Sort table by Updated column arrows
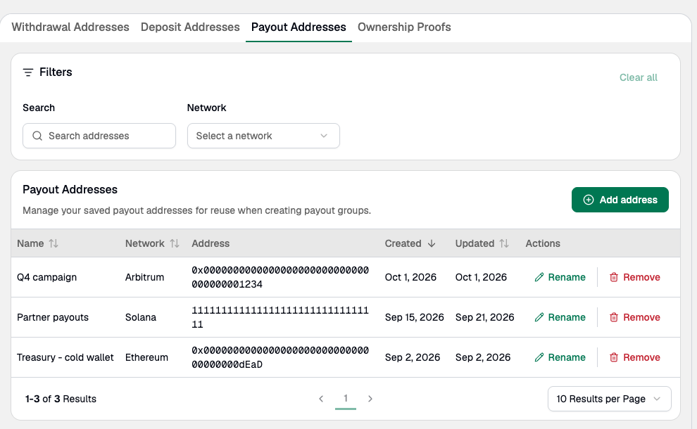Viewport: 697px width, 429px height. click(x=503, y=243)
